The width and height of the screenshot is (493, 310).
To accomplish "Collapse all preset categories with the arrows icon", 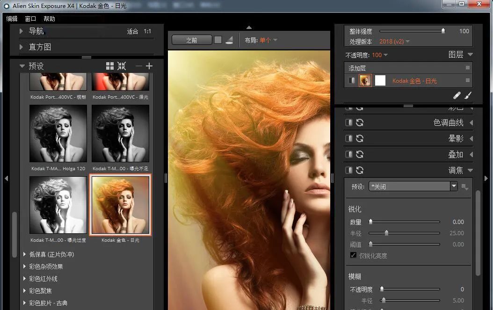I will (x=122, y=66).
